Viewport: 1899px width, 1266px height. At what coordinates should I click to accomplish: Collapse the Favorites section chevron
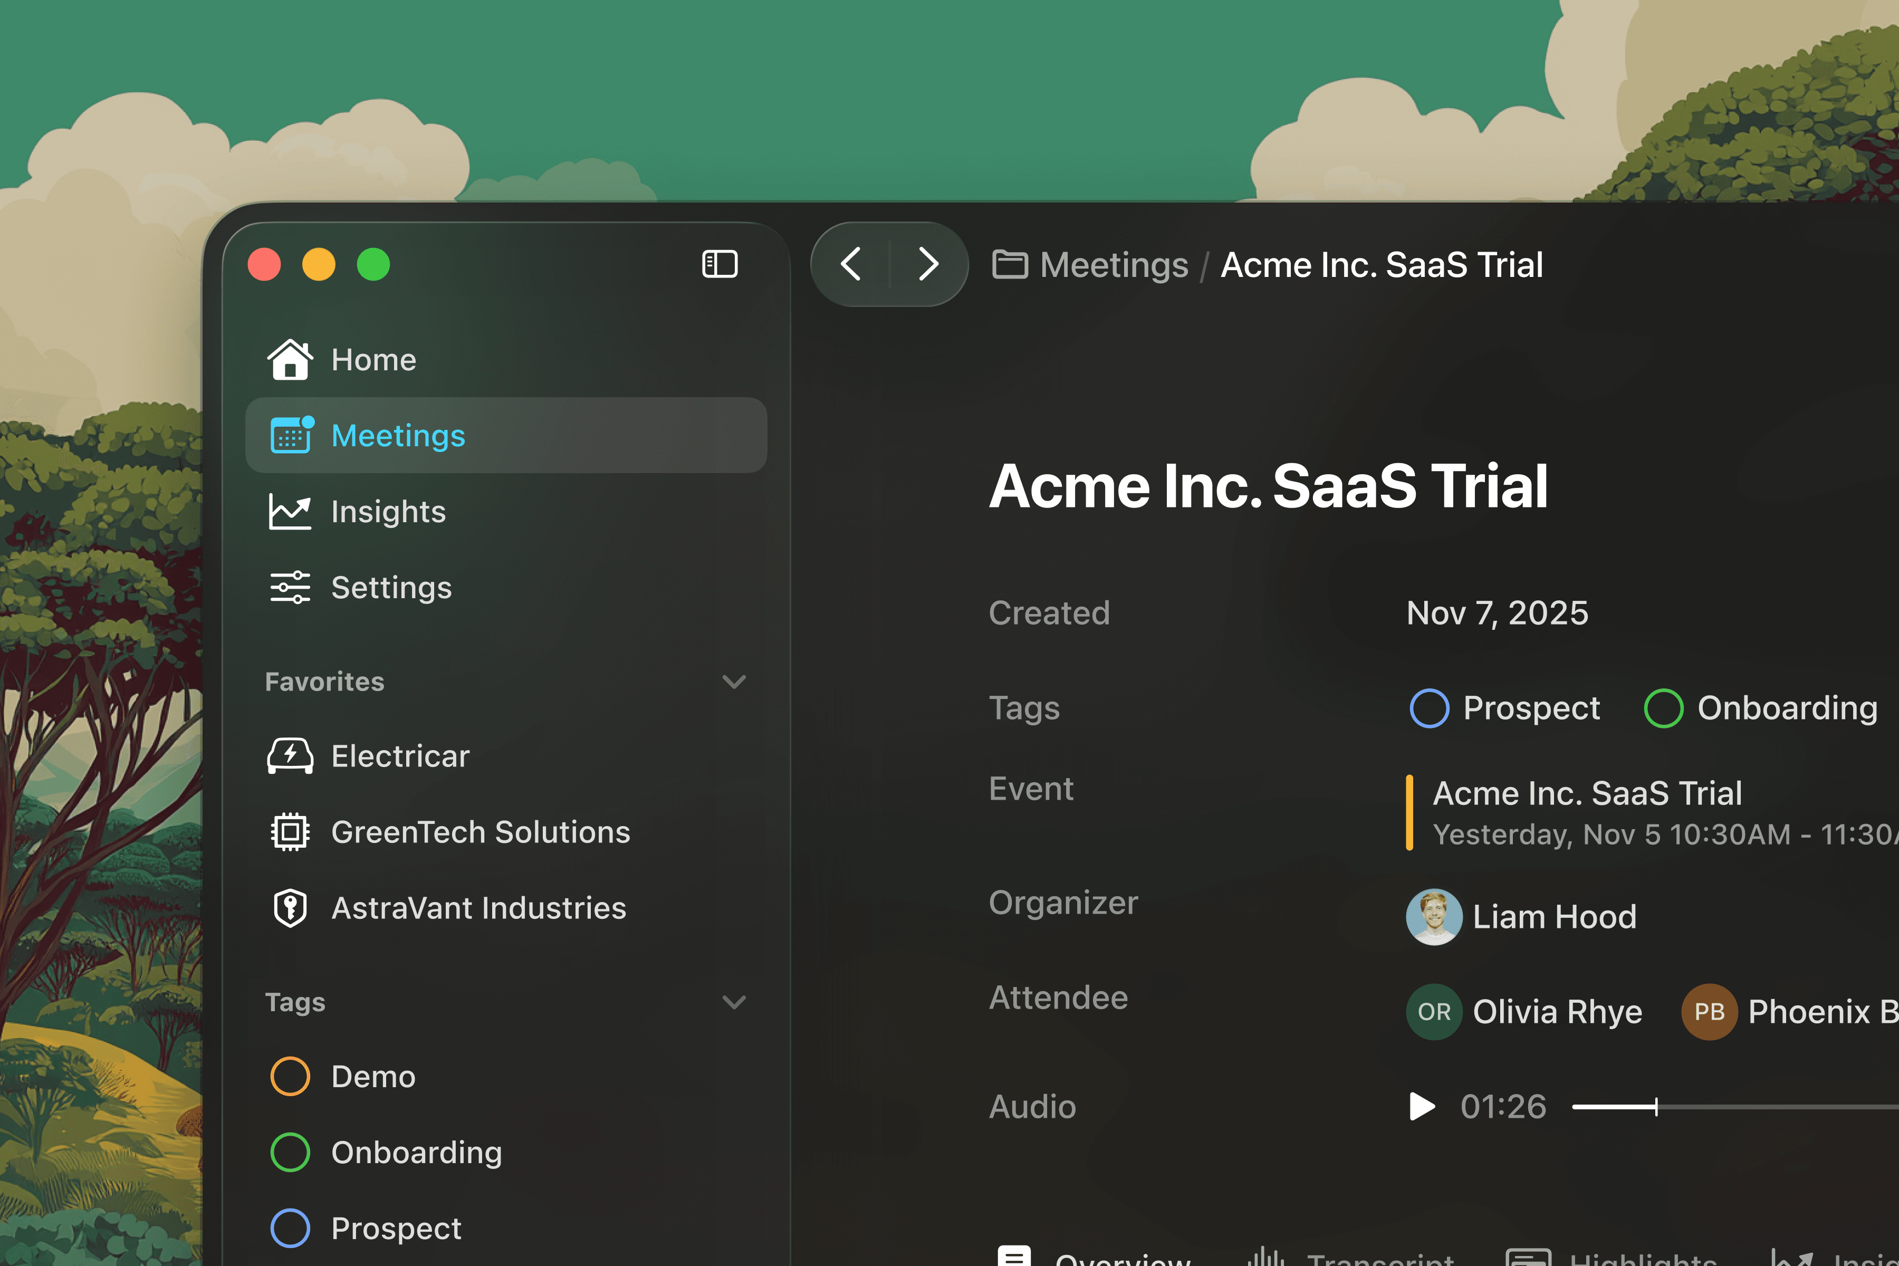coord(733,682)
